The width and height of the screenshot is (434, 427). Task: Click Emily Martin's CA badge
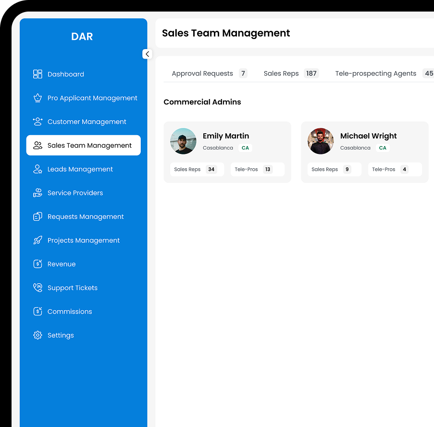click(x=245, y=148)
